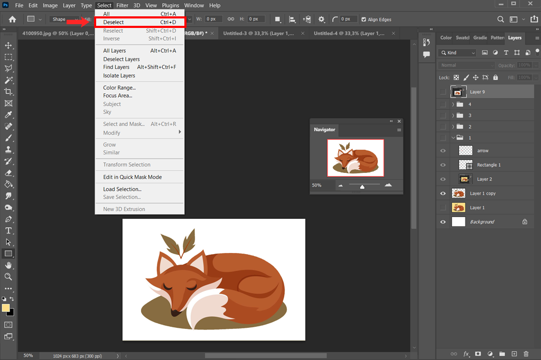Toggle lock transparent pixels icon
Viewport: 541px width, 360px height.
coord(456,77)
